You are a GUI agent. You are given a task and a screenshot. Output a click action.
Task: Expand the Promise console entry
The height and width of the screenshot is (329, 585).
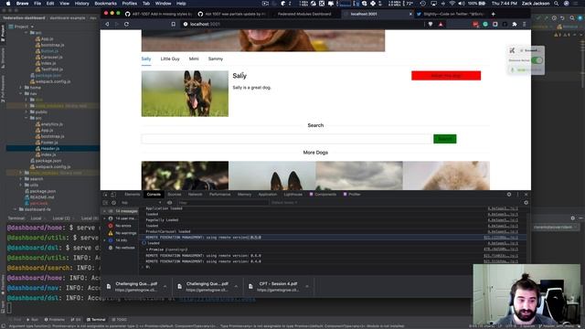point(147,249)
